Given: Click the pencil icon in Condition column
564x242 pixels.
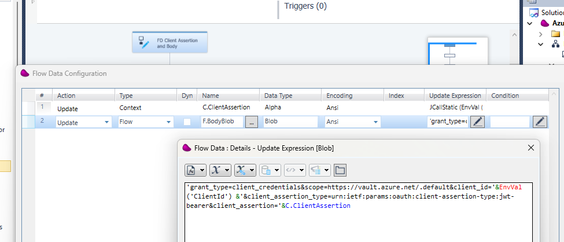Looking at the screenshot, I should 539,122.
